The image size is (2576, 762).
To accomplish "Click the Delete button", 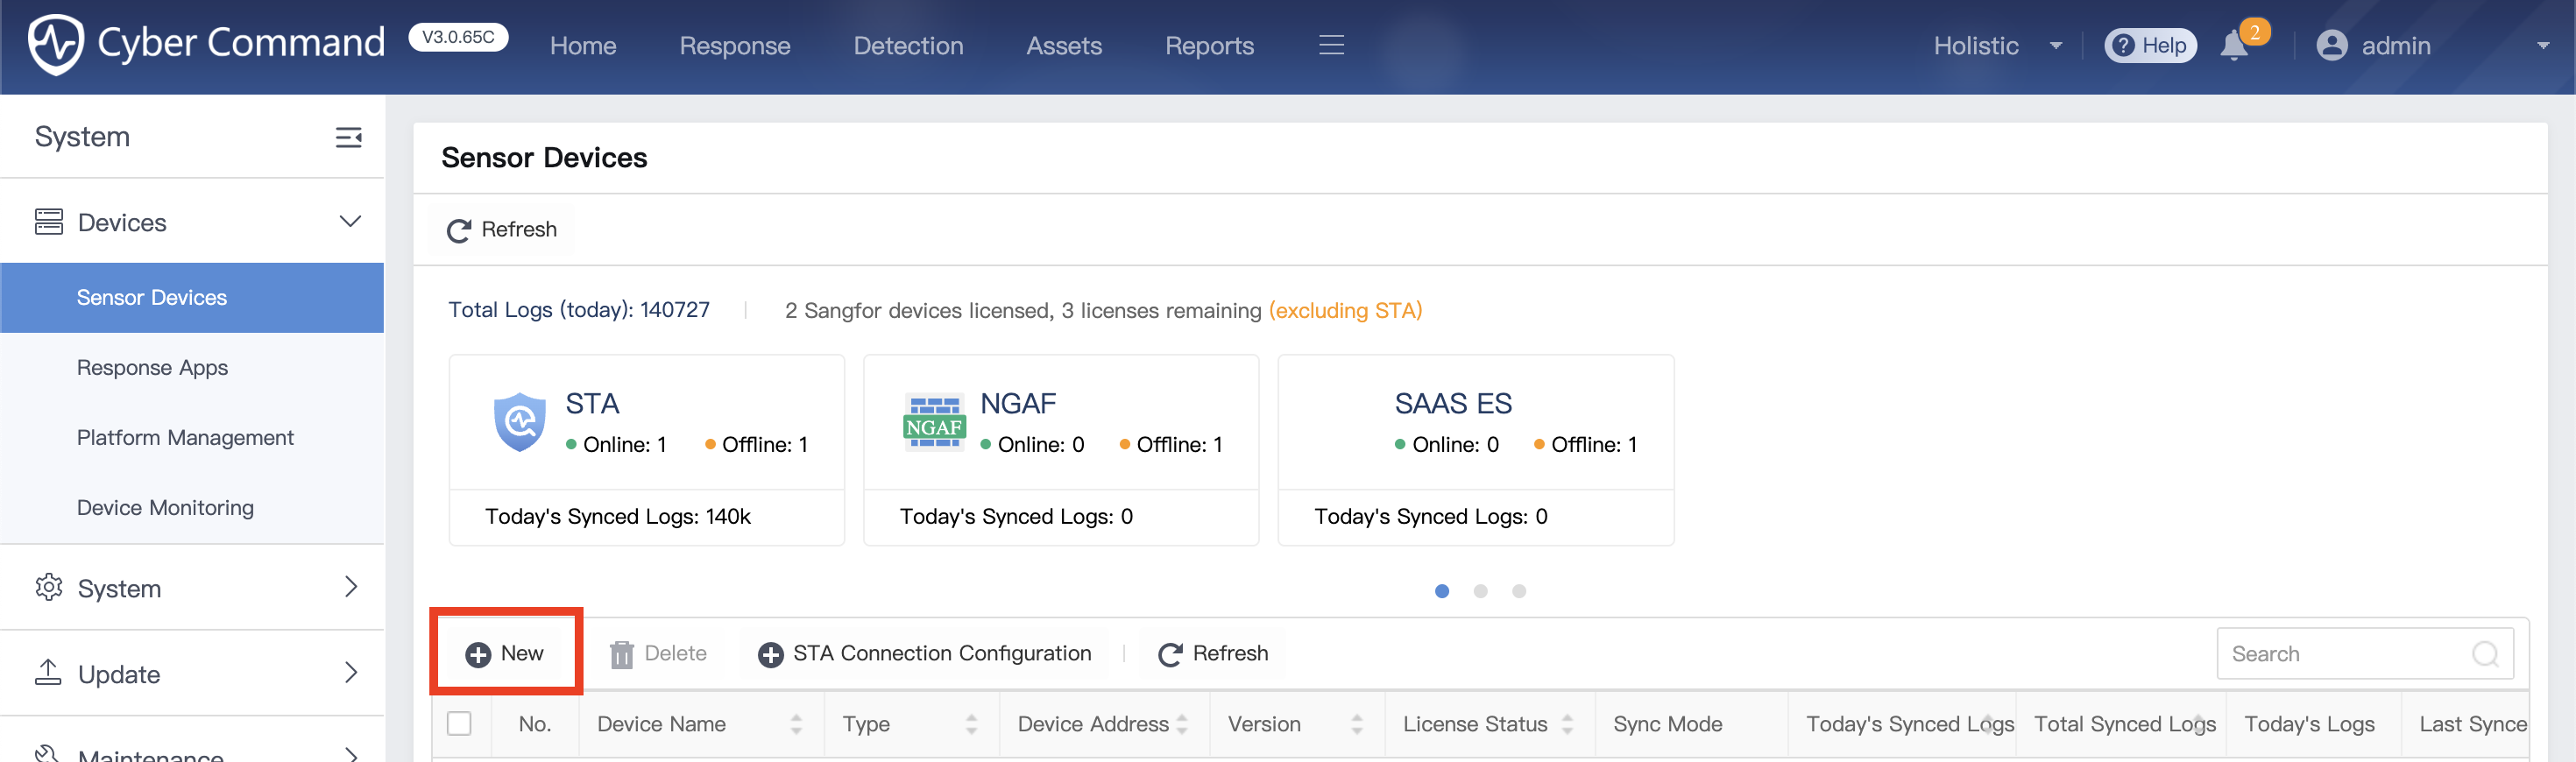I will [x=658, y=654].
